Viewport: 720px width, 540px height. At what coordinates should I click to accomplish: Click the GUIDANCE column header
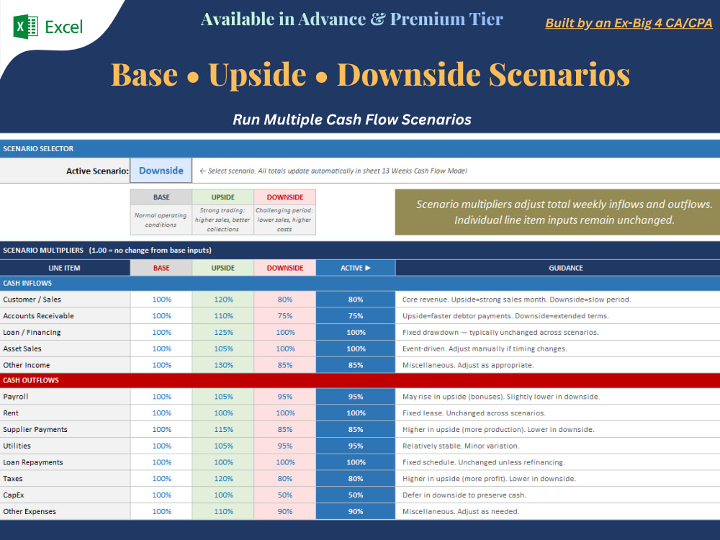(557, 268)
